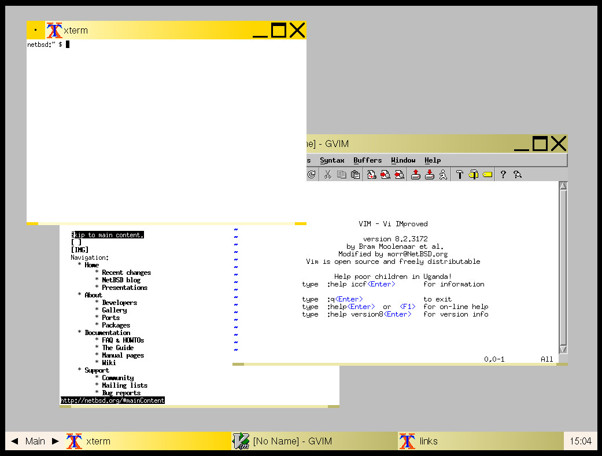Follow the Bug reports link

pyautogui.click(x=121, y=392)
